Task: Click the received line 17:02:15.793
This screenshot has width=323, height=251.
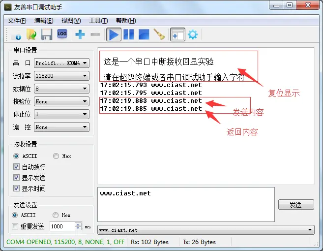Action: coord(151,85)
